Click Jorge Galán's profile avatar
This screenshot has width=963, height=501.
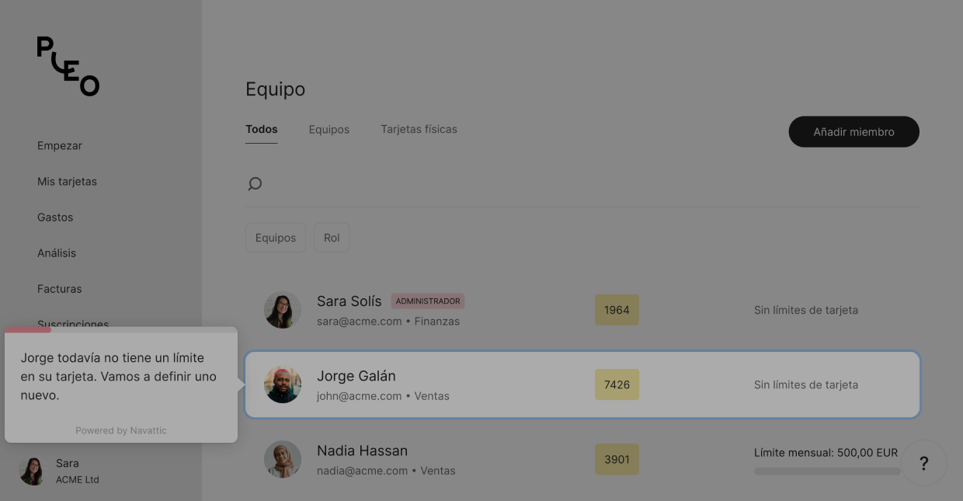point(283,384)
